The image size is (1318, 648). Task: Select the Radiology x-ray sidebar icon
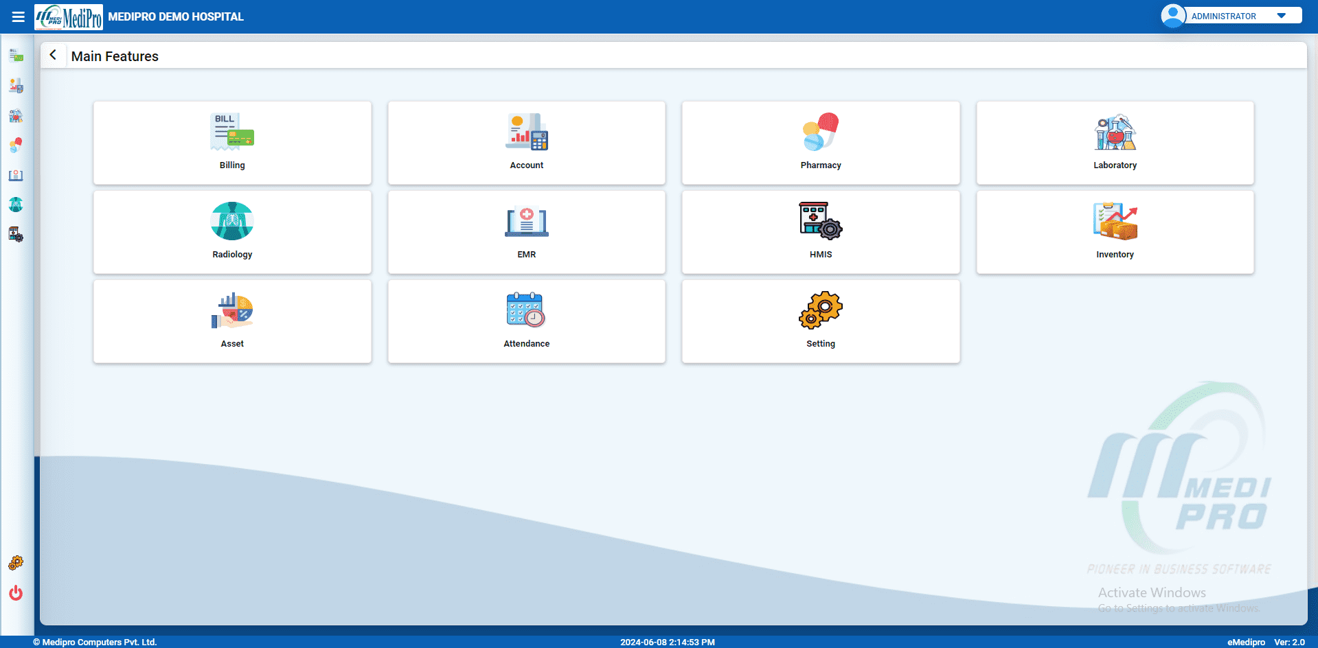(16, 205)
